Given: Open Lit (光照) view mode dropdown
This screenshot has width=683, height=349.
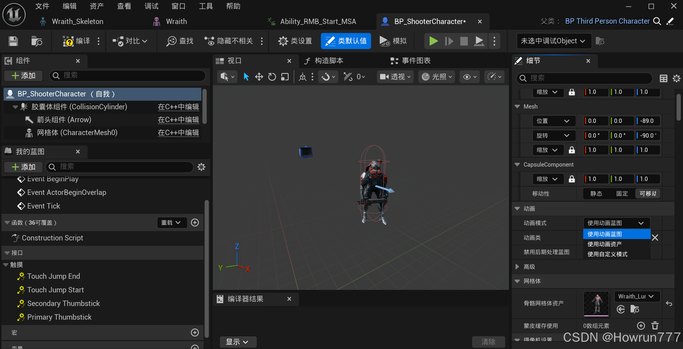Looking at the screenshot, I should [x=436, y=77].
